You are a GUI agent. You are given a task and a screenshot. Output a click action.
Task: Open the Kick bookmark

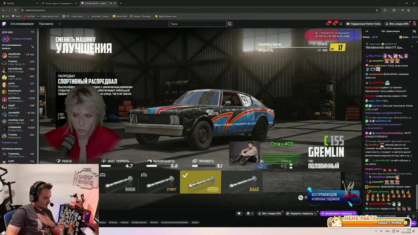[6, 16]
